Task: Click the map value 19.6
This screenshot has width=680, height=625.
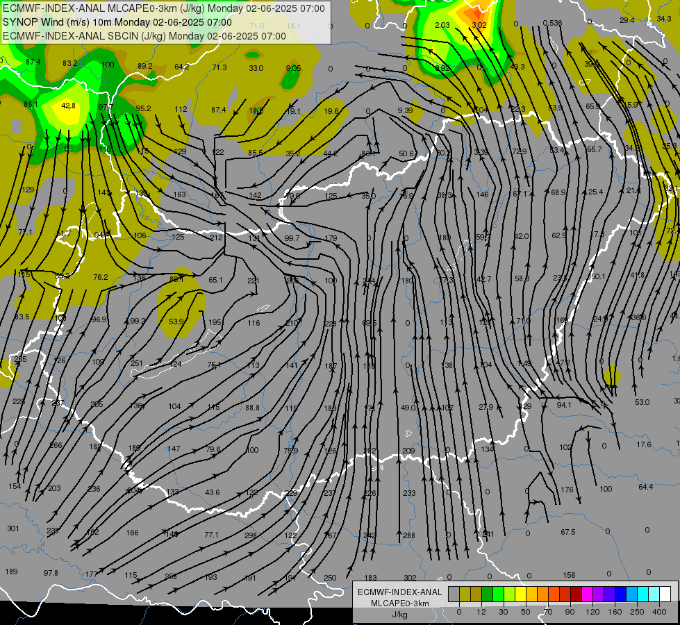Action: coord(331,112)
